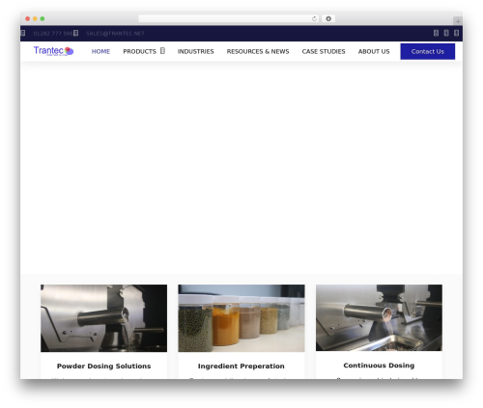The image size is (483, 408).
Task: Reload the page with the refresh icon
Action: coord(314,18)
